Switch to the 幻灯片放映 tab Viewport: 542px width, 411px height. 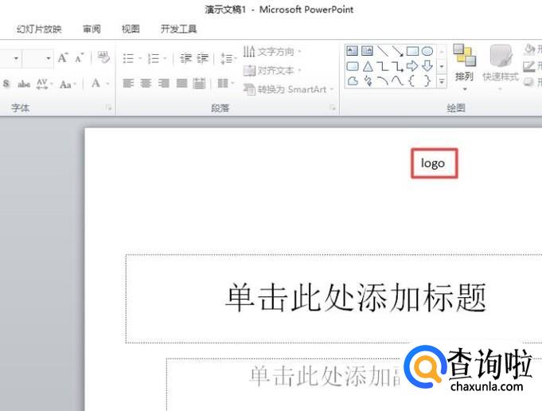tap(39, 29)
